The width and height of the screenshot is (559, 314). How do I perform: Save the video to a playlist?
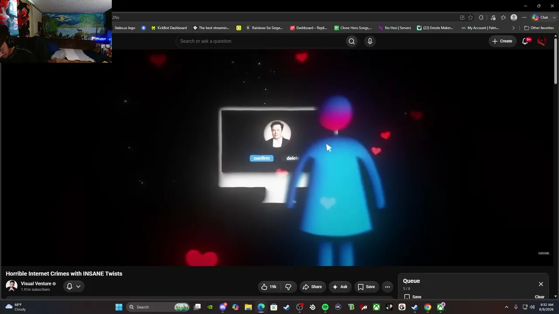point(366,287)
